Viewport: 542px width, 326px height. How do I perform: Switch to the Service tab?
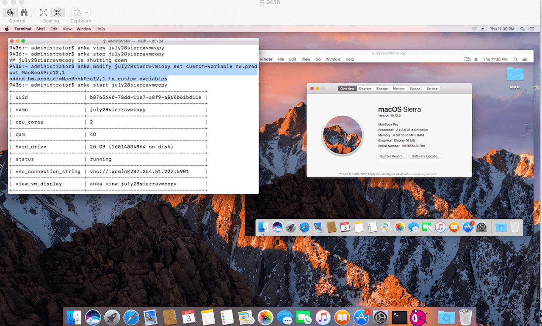(x=432, y=89)
